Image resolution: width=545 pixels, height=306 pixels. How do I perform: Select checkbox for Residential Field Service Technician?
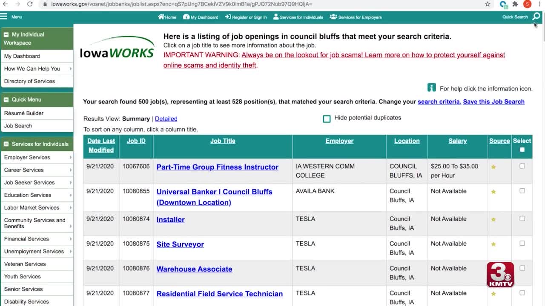522,292
